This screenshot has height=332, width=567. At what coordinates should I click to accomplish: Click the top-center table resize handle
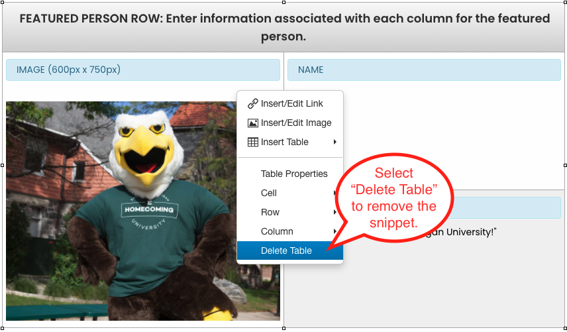click(x=284, y=3)
